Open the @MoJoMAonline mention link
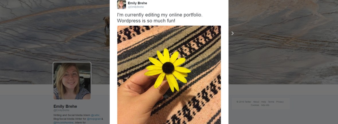This screenshot has height=124, width=338. click(64, 123)
